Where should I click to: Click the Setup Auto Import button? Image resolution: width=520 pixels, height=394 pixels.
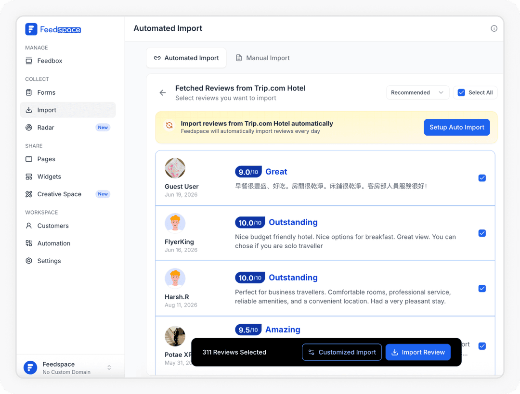tap(456, 127)
